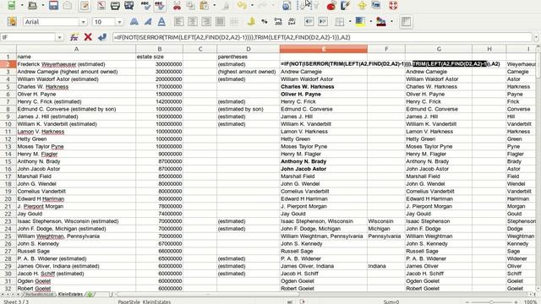The height and width of the screenshot is (304, 541).
Task: Click the Sort Ascending icon
Action: 301,5
